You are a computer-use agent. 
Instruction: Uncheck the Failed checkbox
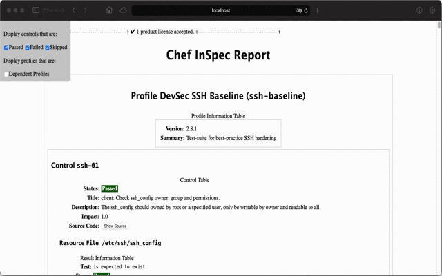(x=28, y=48)
